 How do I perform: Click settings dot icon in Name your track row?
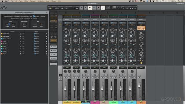23,39
